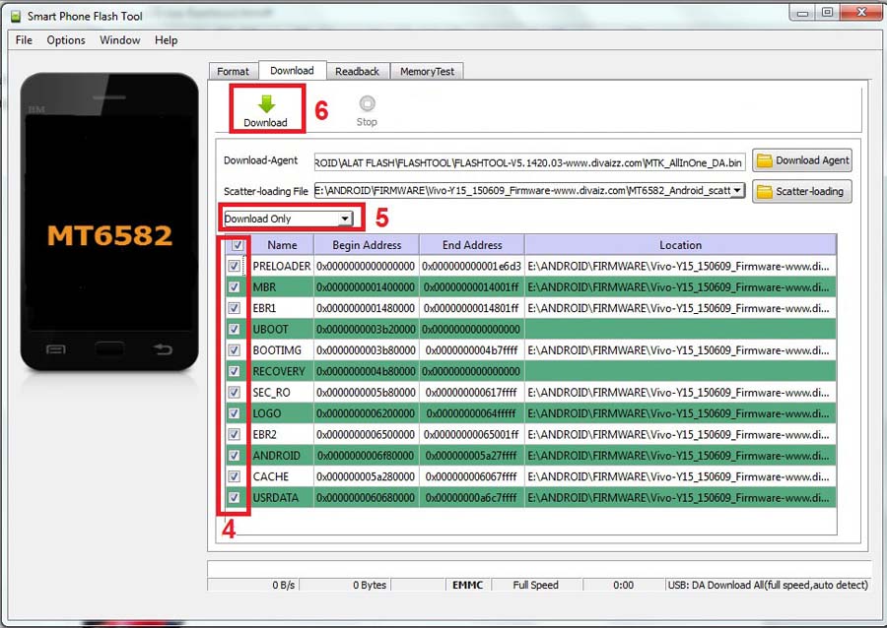Click the USB: DA Download All status text
This screenshot has height=628, width=887.
pos(768,585)
